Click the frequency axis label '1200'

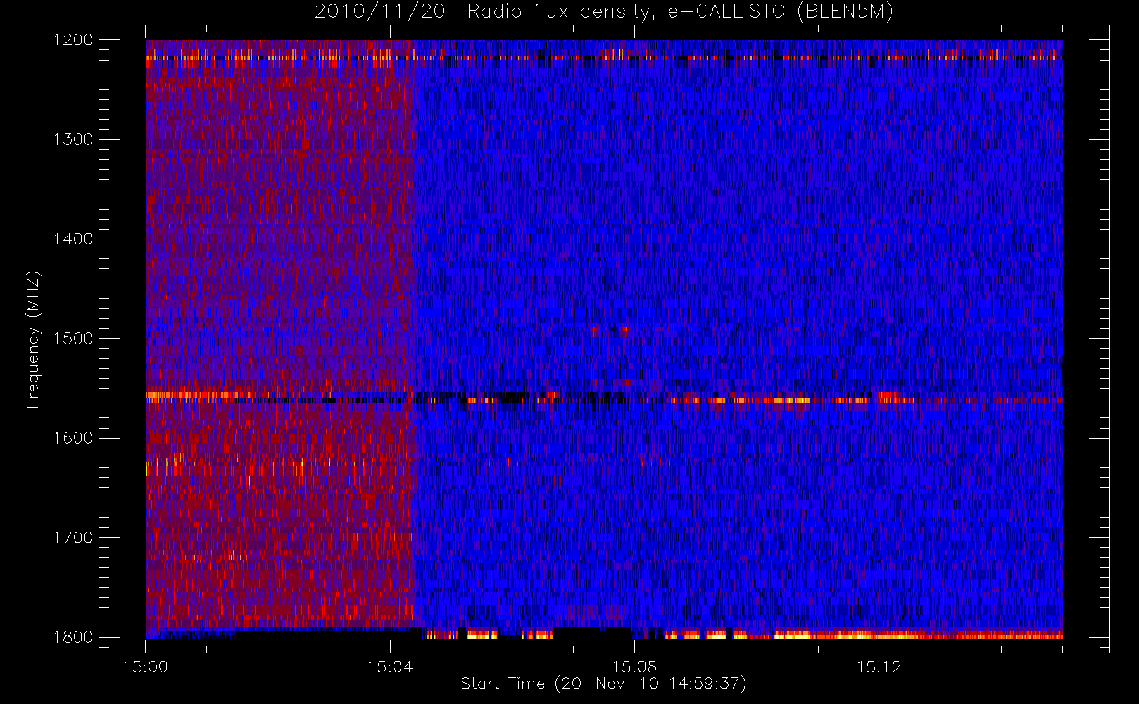tap(73, 40)
